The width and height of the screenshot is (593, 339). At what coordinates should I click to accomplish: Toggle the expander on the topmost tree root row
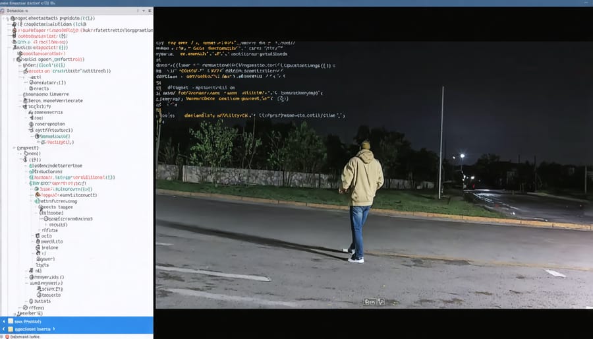pos(7,18)
